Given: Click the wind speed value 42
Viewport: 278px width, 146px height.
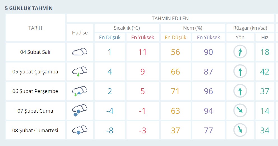Looking at the screenshot, I should 265,71.
